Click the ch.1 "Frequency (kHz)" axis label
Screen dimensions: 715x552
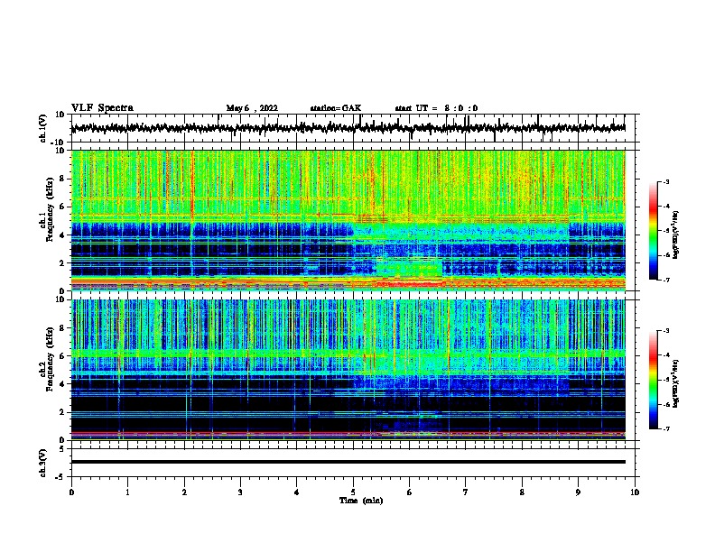(50, 209)
